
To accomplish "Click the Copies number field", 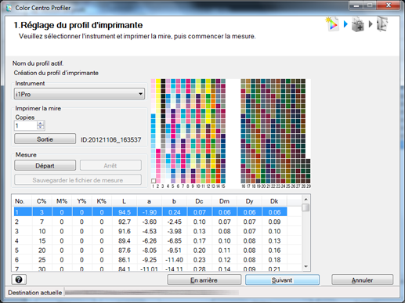I will tap(26, 125).
